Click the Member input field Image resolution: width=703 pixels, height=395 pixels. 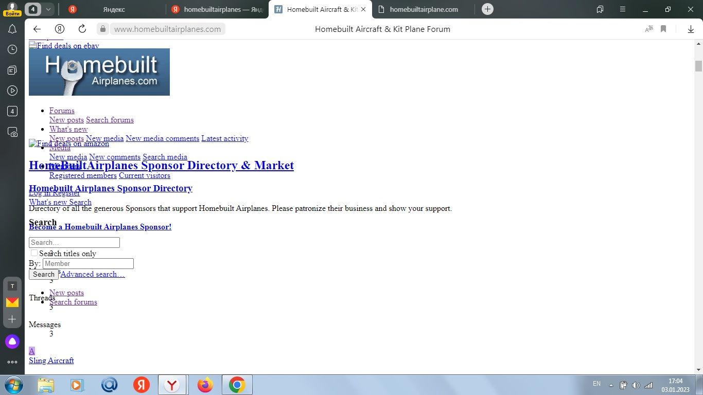[x=88, y=264]
